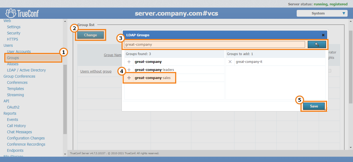
Task: Click the Users without group link
Action: (x=96, y=71)
